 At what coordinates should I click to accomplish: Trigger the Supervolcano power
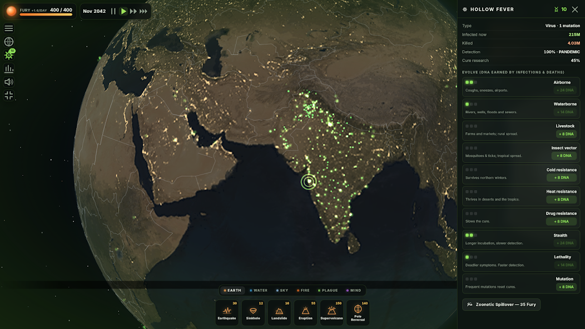[x=331, y=312]
